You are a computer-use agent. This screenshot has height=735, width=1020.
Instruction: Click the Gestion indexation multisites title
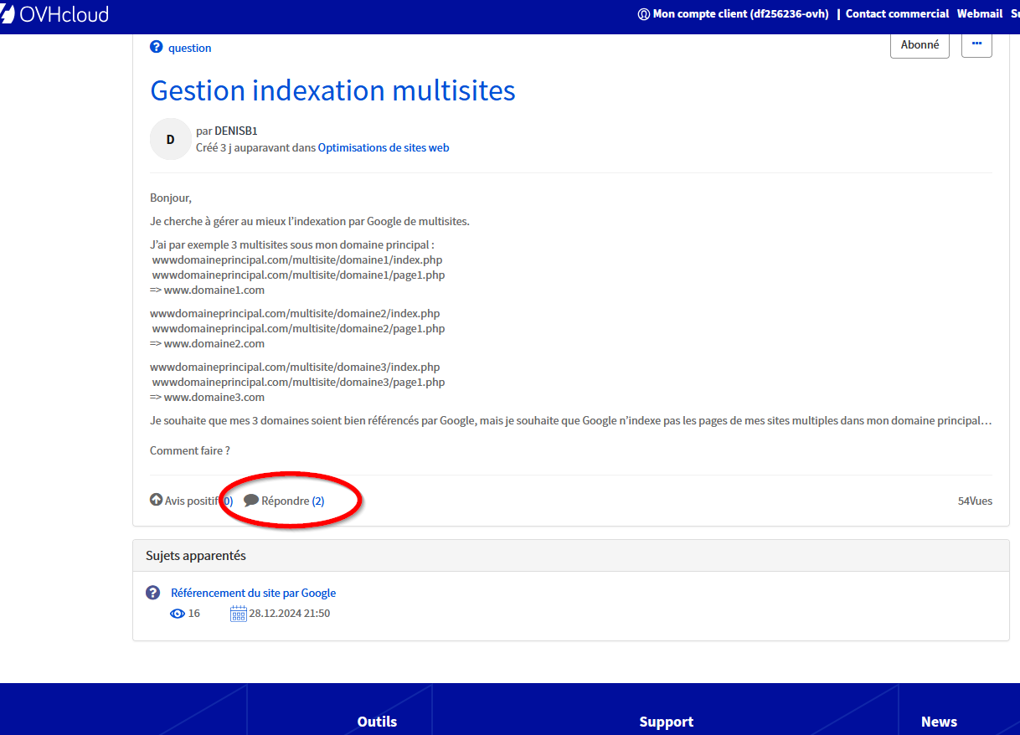click(332, 90)
